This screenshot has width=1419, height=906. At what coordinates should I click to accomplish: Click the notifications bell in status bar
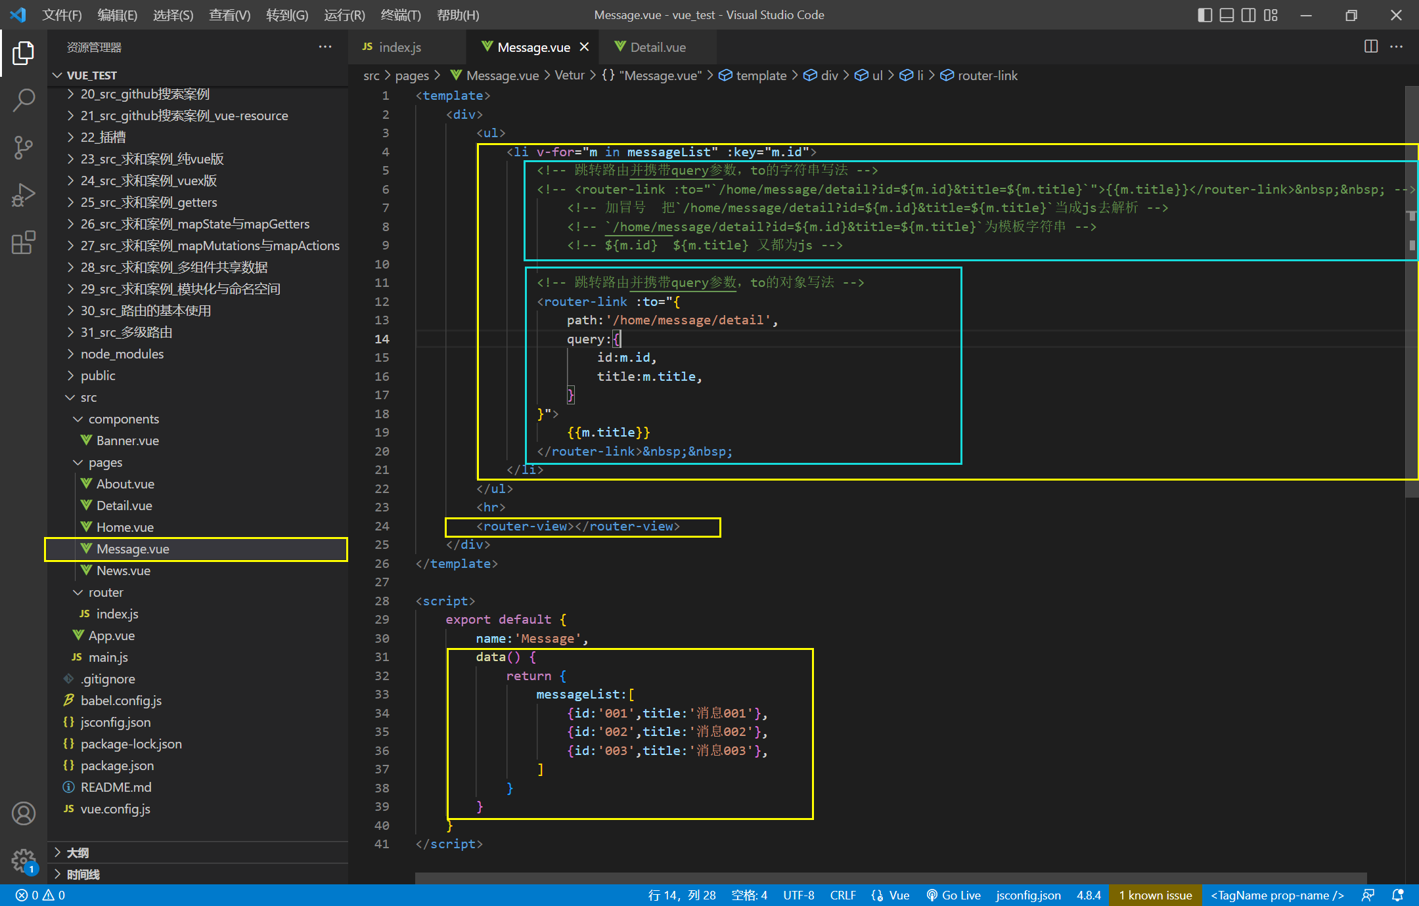[1397, 895]
